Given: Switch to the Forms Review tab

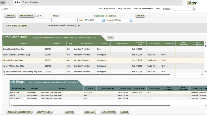Looking at the screenshot, I should (30, 2).
